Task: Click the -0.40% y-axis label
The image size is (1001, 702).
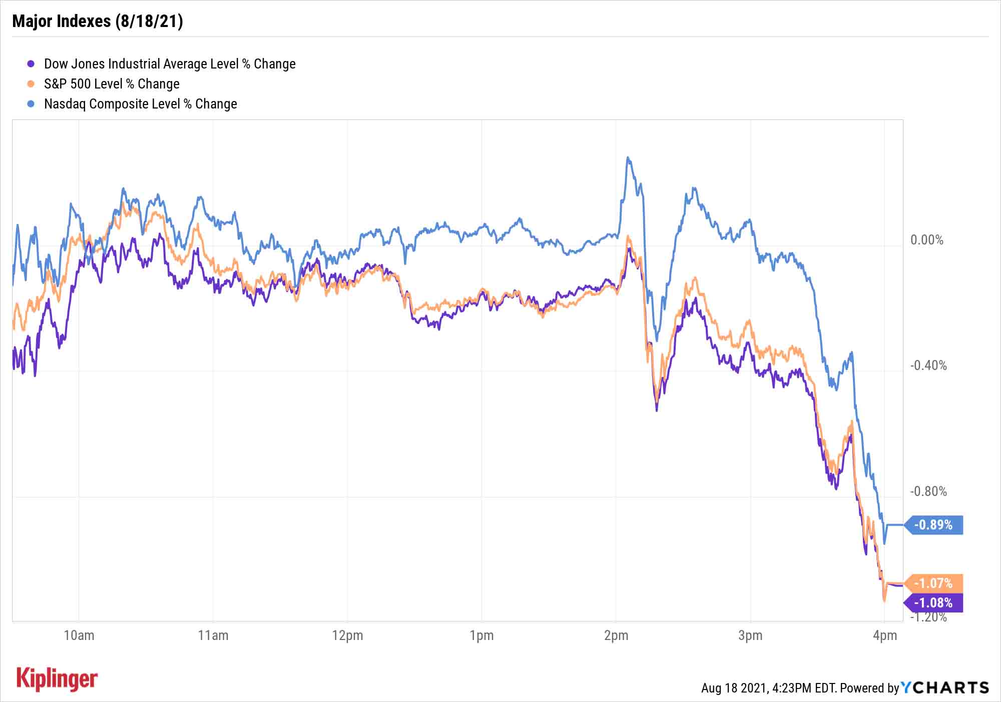Action: pyautogui.click(x=928, y=365)
